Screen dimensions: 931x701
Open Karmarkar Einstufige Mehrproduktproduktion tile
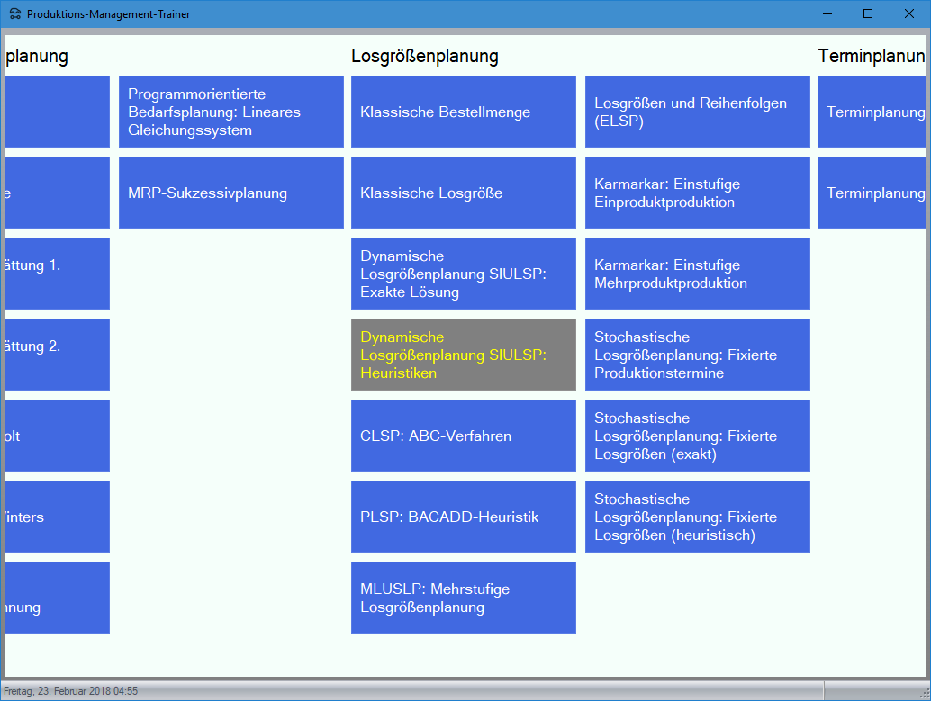tap(697, 274)
